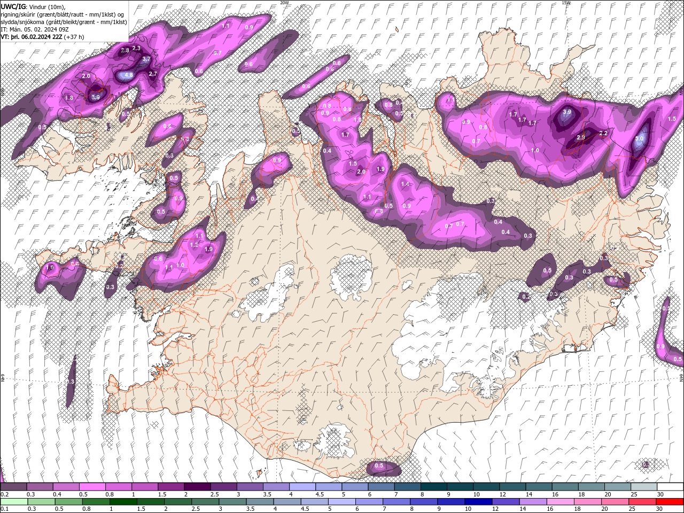Screen dimensions: 684x513
Task: Click the light pink swatch labeled 16 in lower legend
Action: click(x=561, y=502)
